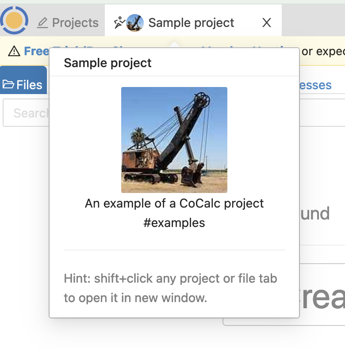This screenshot has width=345, height=348.
Task: Click the CoCalc project description text
Action: [174, 204]
